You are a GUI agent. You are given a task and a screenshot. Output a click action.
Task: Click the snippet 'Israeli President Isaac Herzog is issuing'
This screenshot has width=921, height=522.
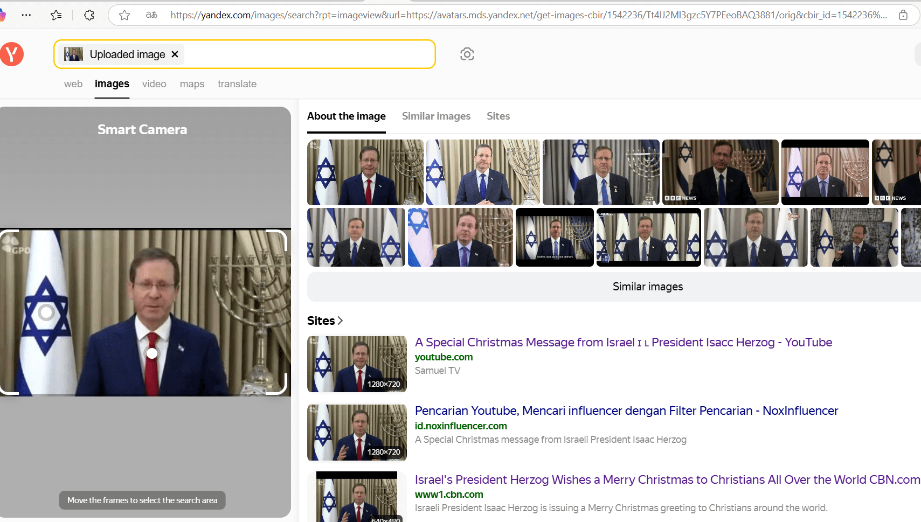(x=621, y=508)
